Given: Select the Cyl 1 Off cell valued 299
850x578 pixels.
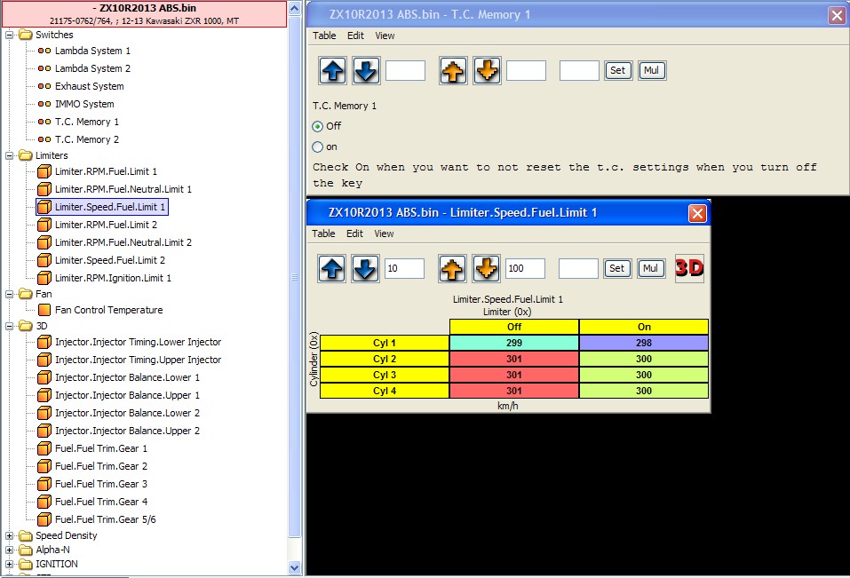Looking at the screenshot, I should (514, 343).
